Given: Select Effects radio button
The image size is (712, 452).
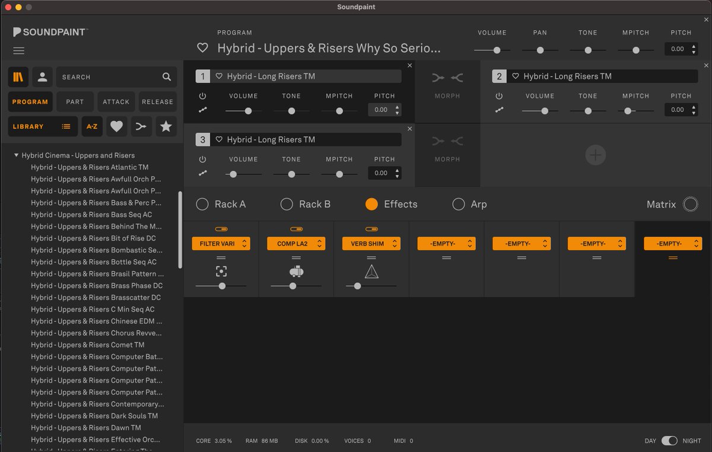Looking at the screenshot, I should [371, 204].
